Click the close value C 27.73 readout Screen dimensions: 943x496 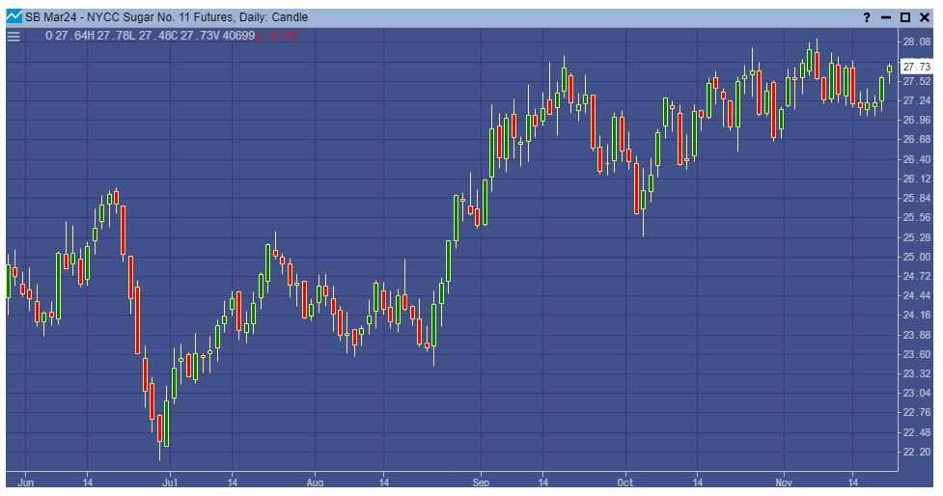(x=192, y=36)
